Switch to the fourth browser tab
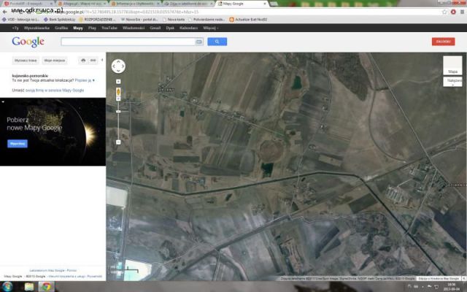Screen dimensions: 467x292 pos(188,4)
